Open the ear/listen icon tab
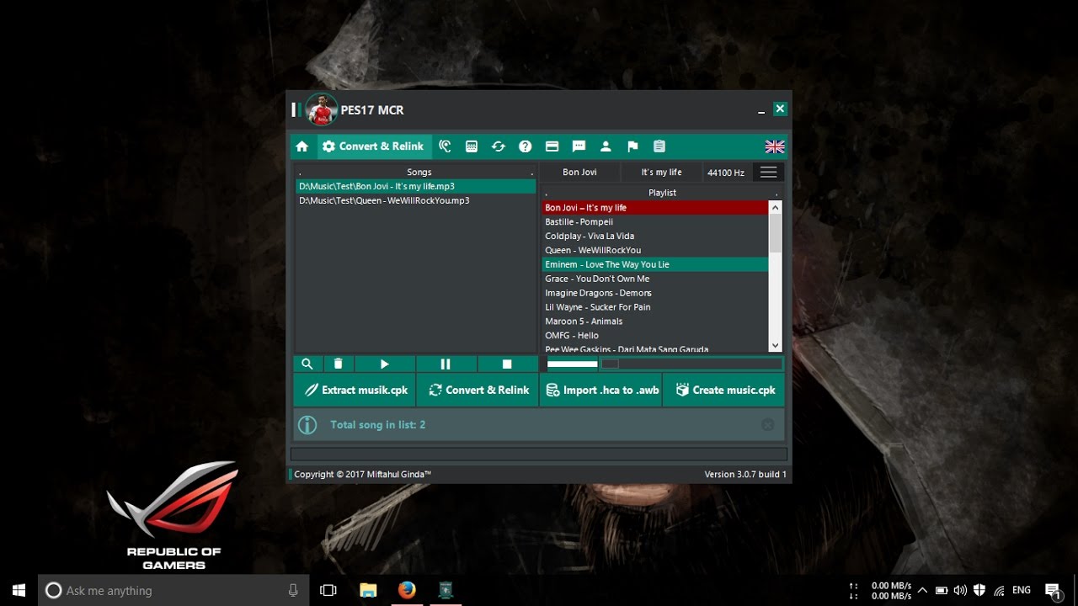This screenshot has width=1078, height=606. coord(445,146)
